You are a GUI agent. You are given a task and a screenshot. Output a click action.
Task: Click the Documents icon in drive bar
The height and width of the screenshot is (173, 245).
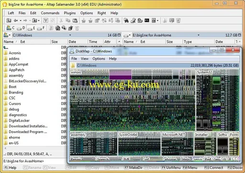tap(51, 28)
